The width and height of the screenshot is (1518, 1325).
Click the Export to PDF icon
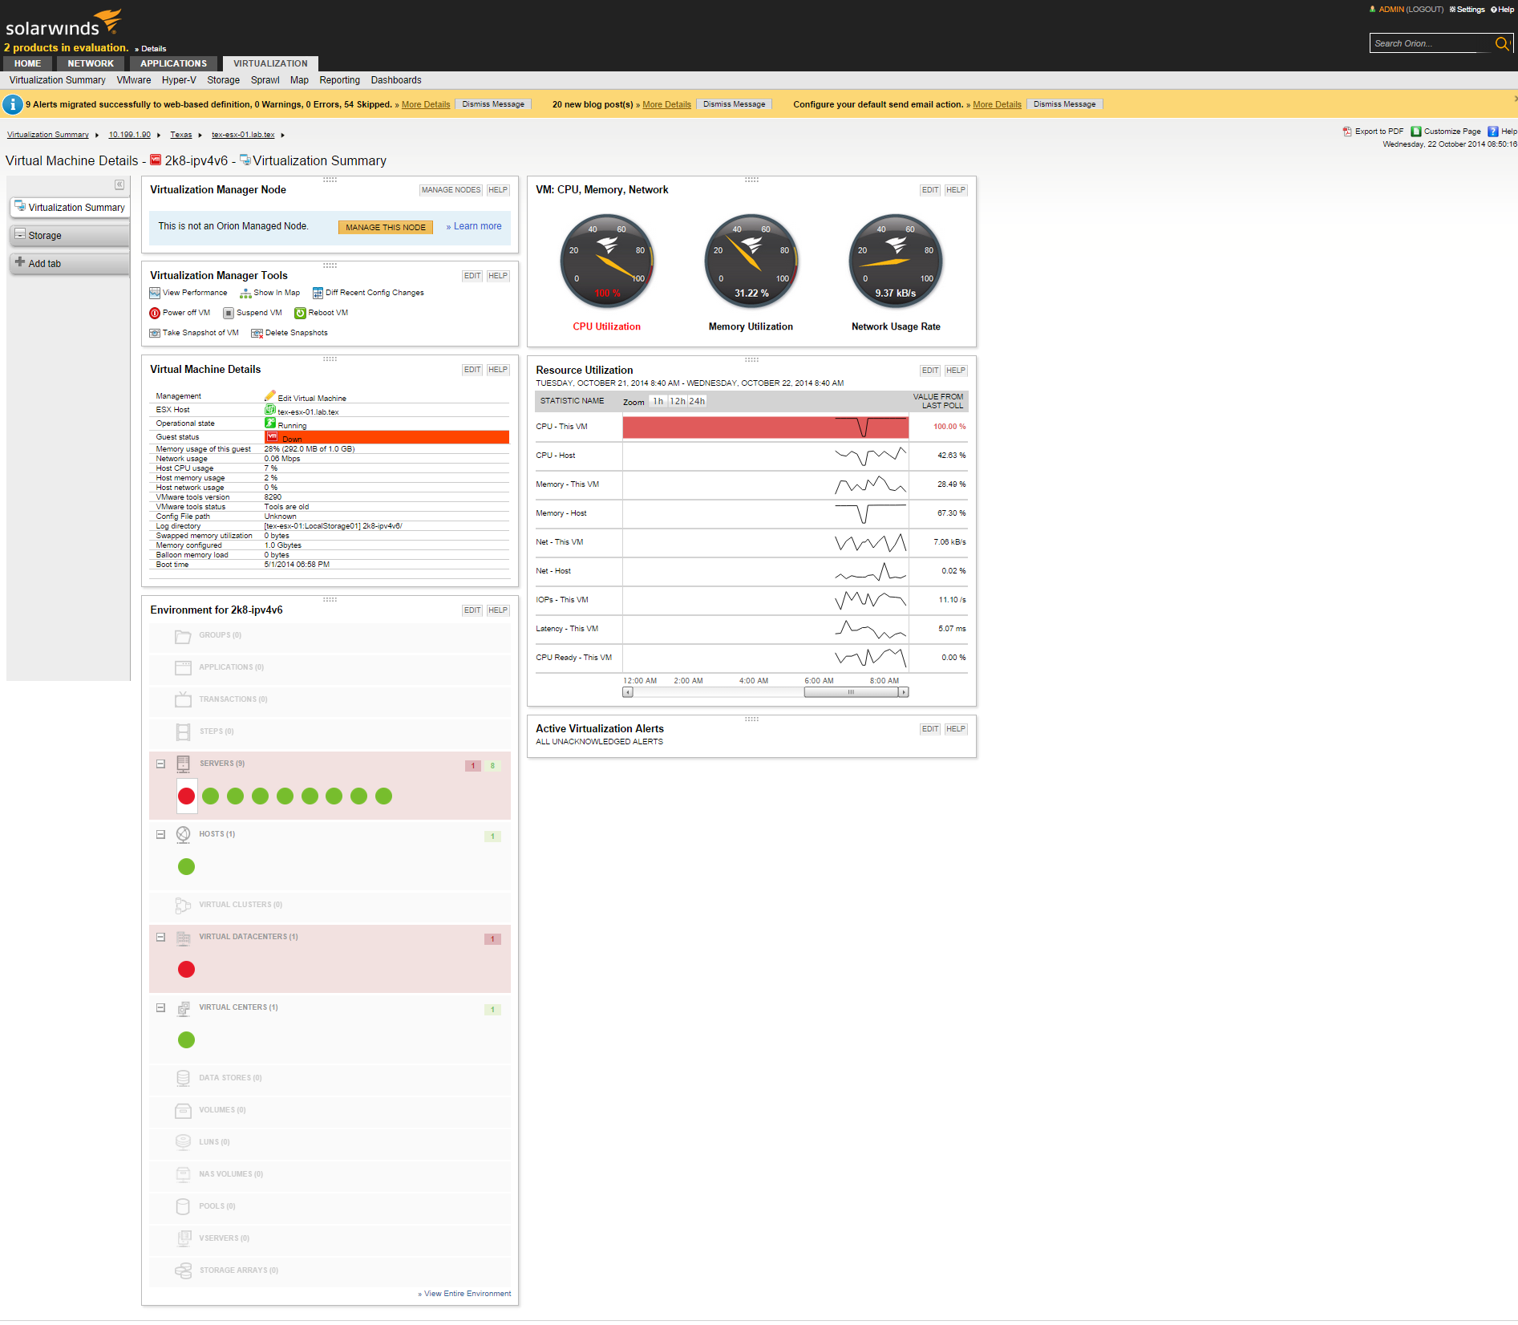(x=1347, y=132)
